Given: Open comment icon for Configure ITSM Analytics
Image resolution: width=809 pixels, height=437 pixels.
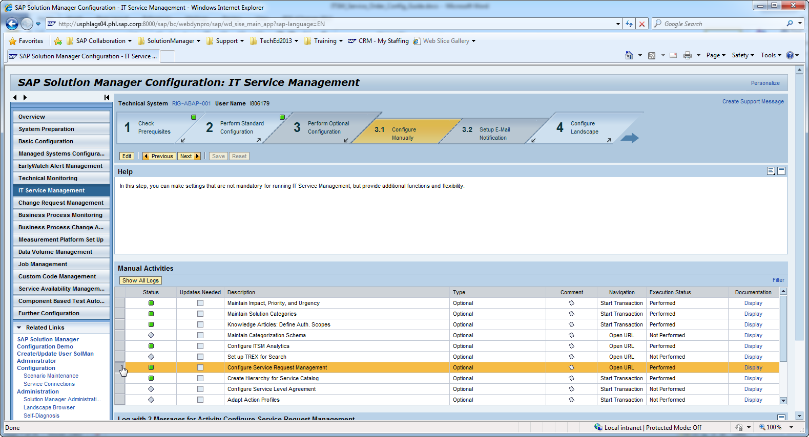Looking at the screenshot, I should pos(571,346).
